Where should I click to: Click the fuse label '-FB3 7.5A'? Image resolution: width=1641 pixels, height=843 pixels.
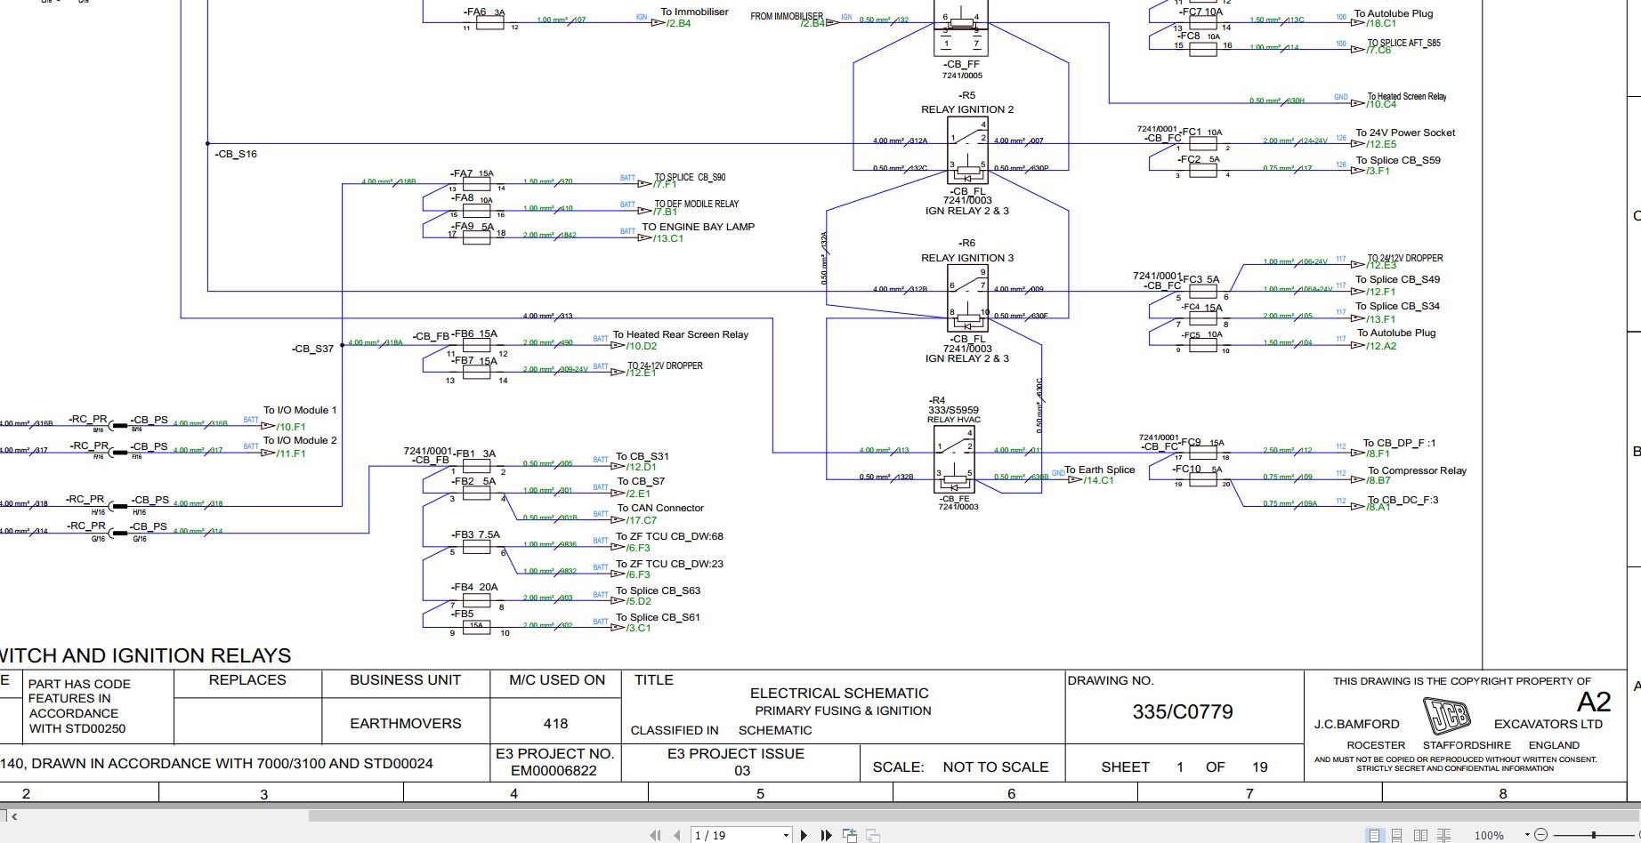475,535
